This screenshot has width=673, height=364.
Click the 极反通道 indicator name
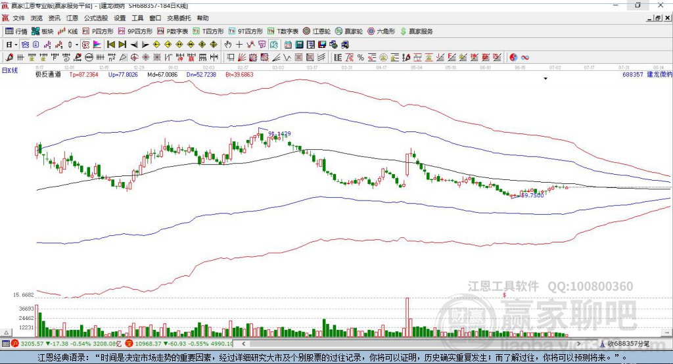pos(48,75)
